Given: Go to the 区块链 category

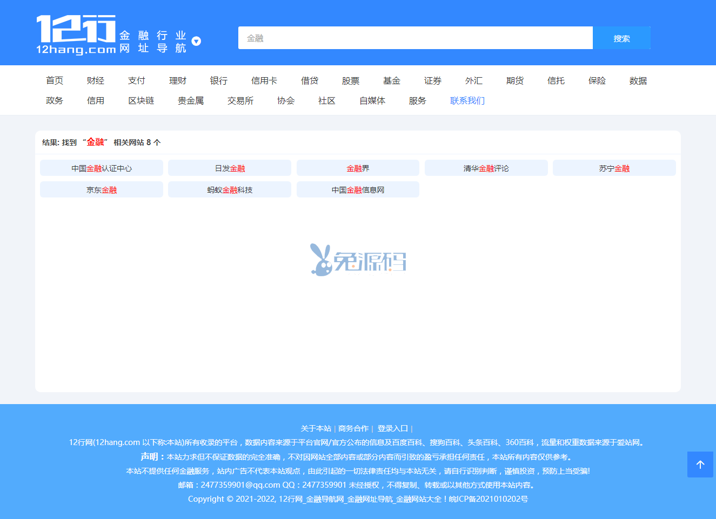Looking at the screenshot, I should coord(141,100).
